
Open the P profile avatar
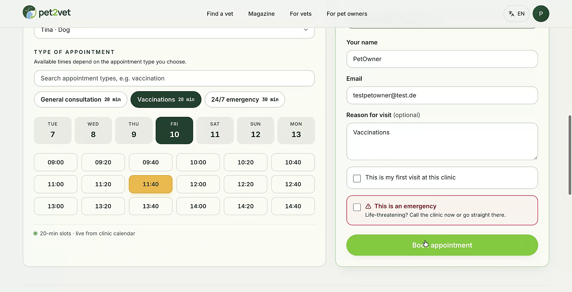tap(541, 14)
